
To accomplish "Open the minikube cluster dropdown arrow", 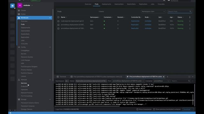I will pos(32,5).
